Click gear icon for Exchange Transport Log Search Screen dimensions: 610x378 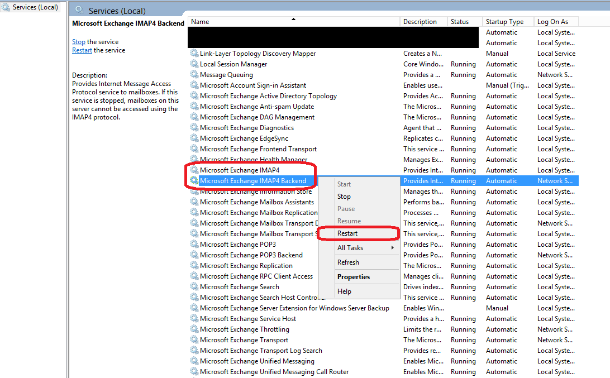click(194, 351)
